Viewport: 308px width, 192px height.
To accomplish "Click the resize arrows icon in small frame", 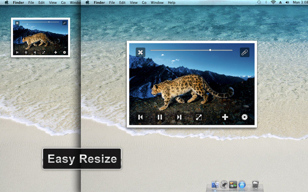I will [44, 52].
